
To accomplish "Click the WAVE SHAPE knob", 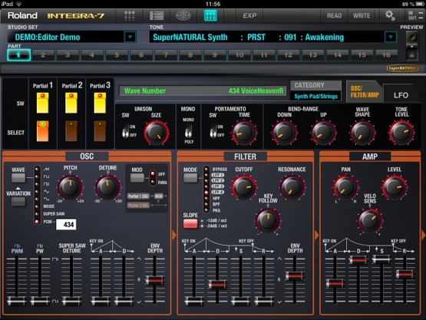I will 362,133.
